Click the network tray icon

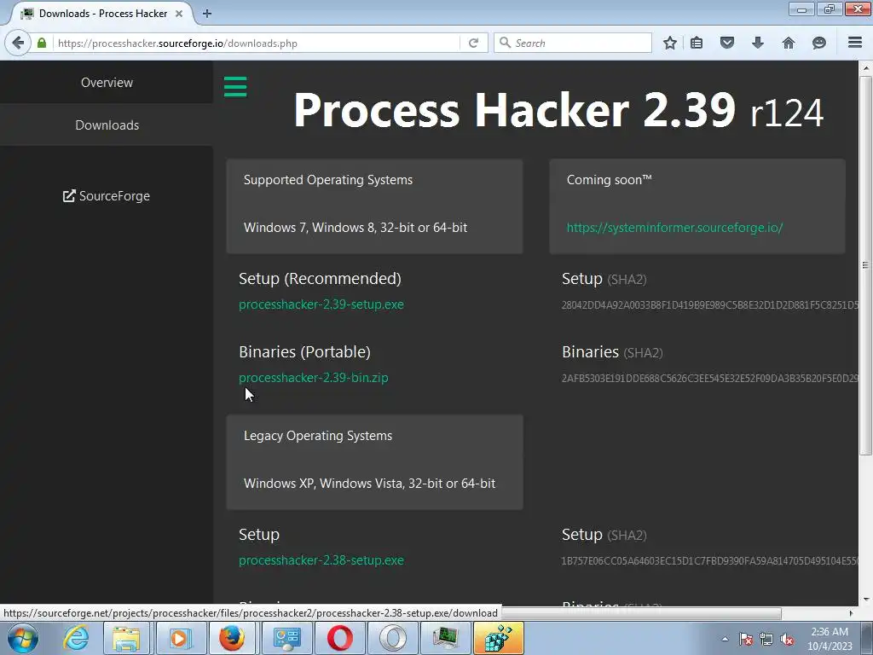click(766, 639)
